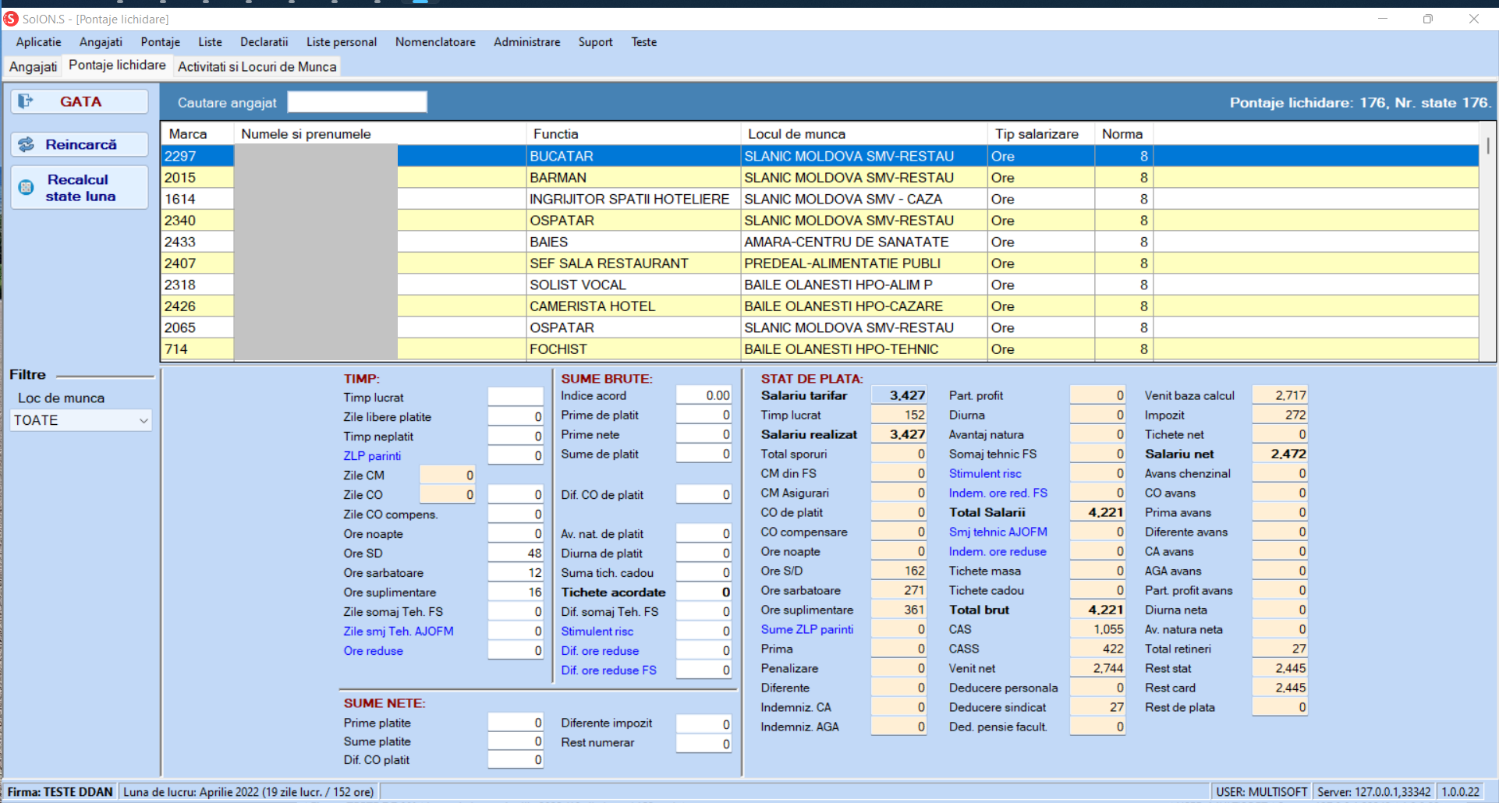Screen dimensions: 1499x803
Task: Open the Pontaje menu
Action: (160, 42)
